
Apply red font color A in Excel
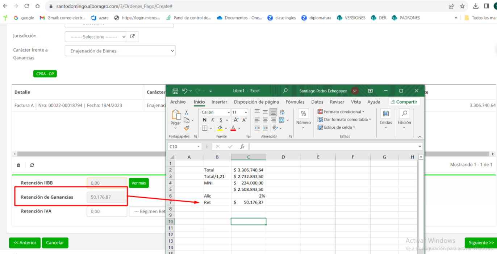click(233, 128)
